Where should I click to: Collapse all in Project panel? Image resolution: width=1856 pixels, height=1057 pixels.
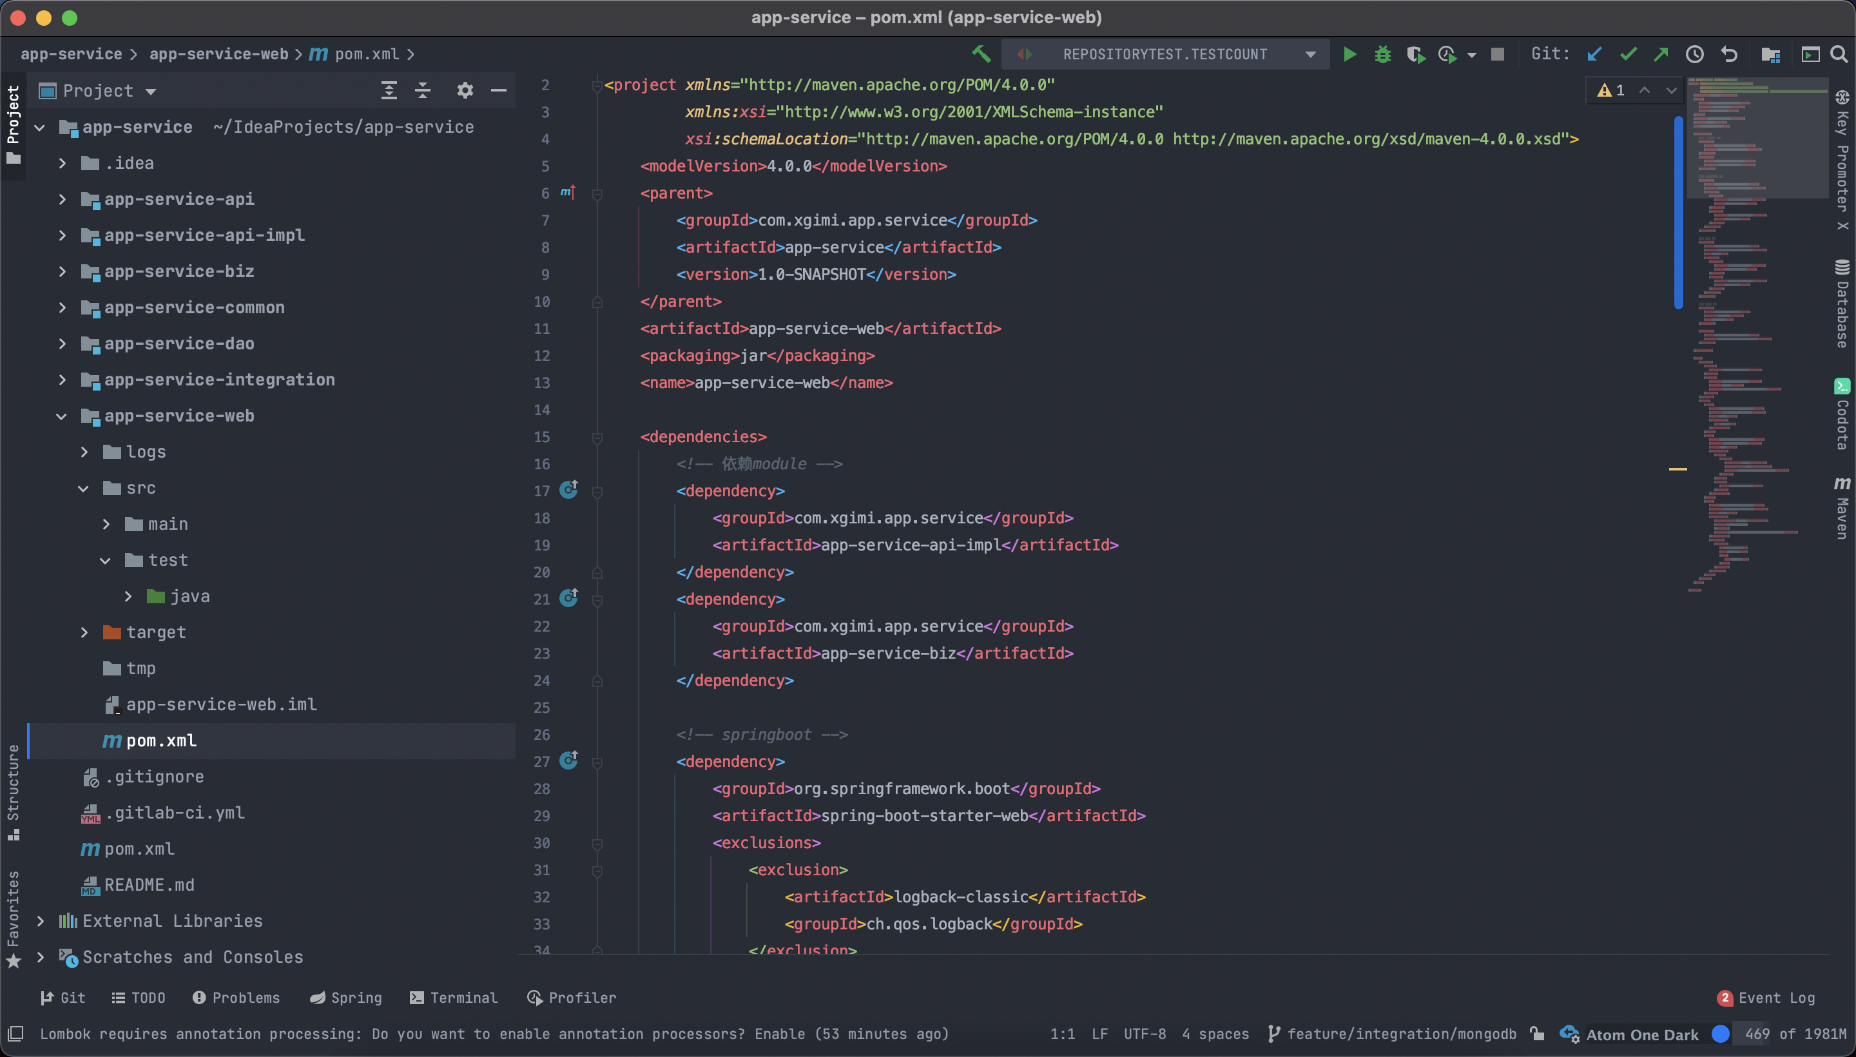pos(423,91)
